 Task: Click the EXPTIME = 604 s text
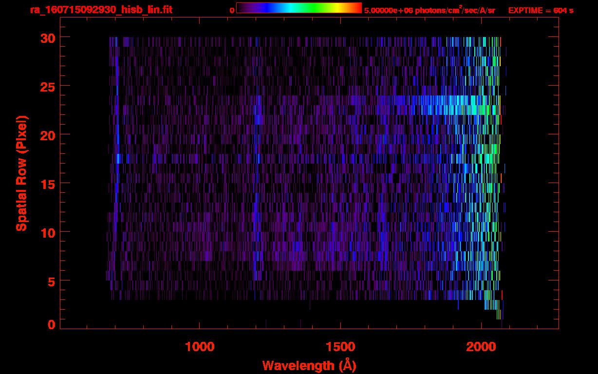click(x=541, y=10)
